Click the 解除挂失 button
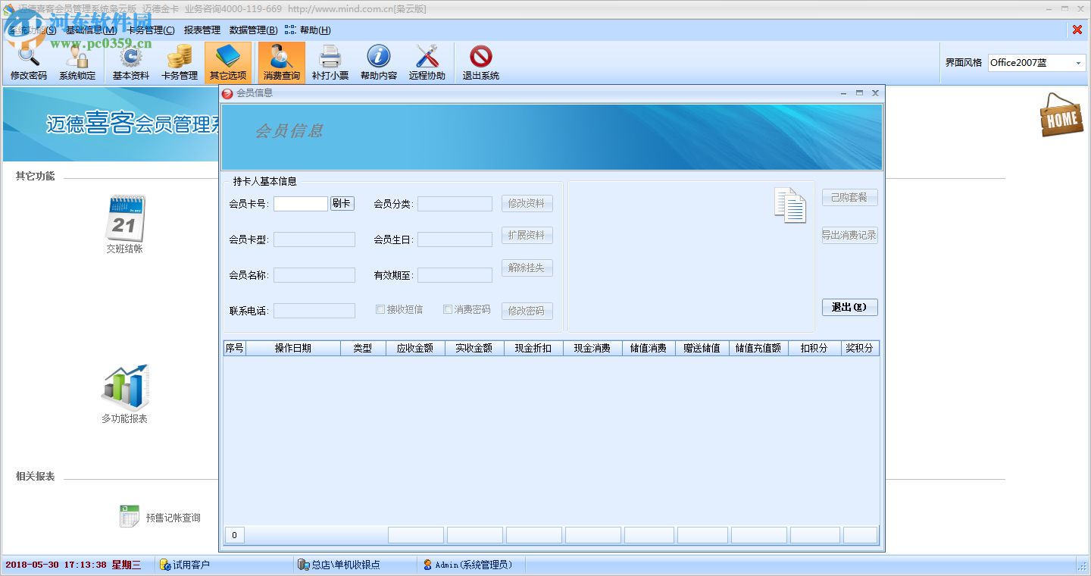This screenshot has height=576, width=1091. click(527, 268)
